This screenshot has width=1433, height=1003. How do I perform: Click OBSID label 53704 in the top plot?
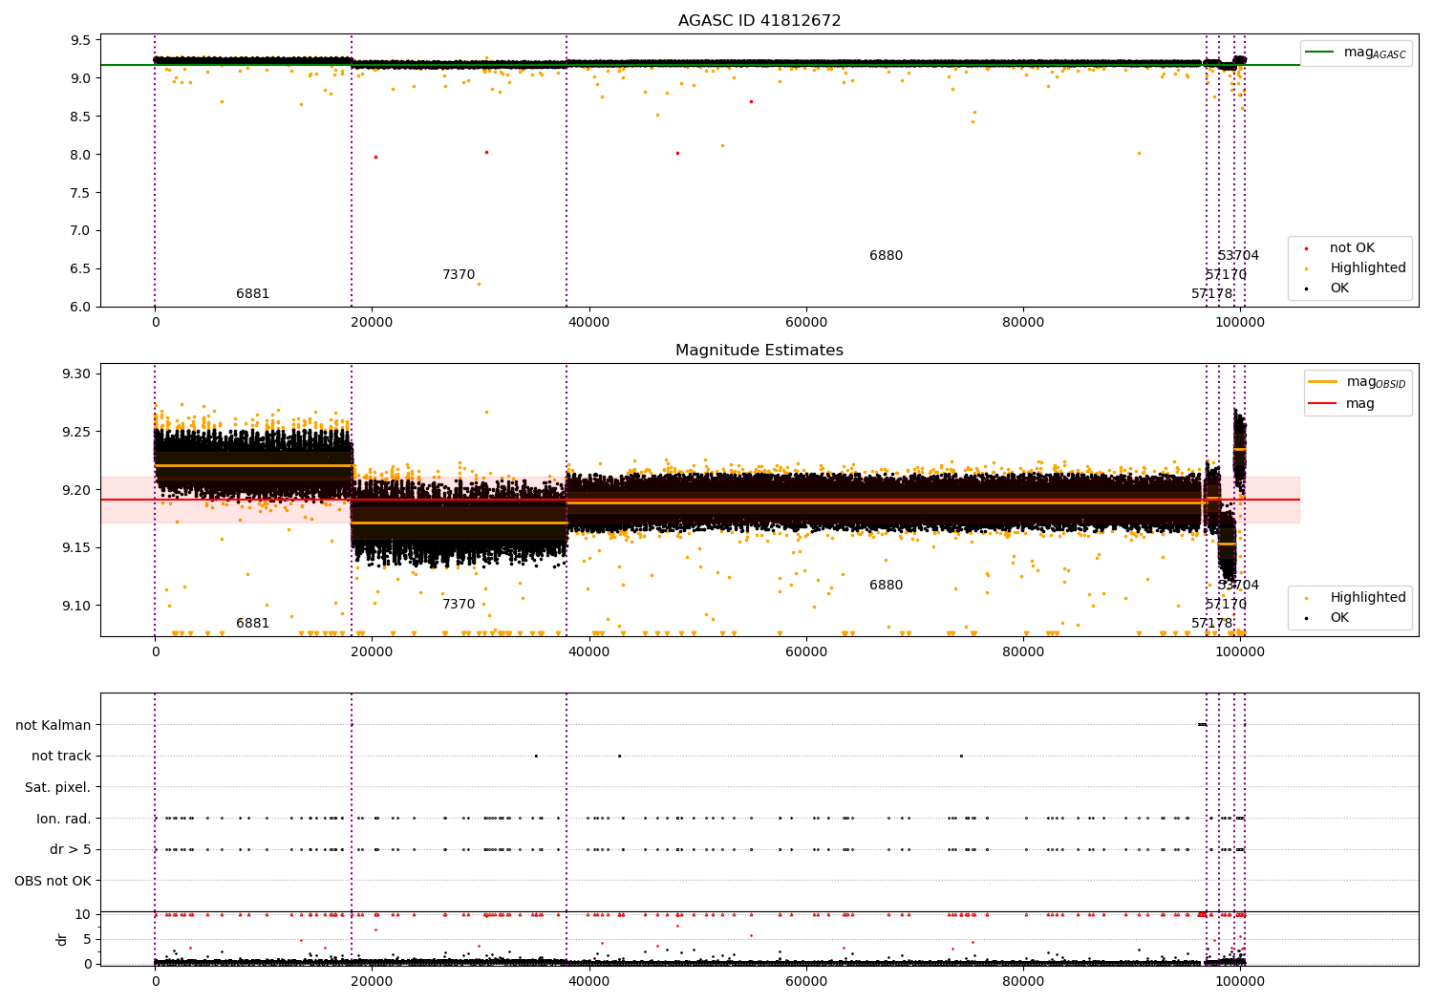[x=1238, y=256]
